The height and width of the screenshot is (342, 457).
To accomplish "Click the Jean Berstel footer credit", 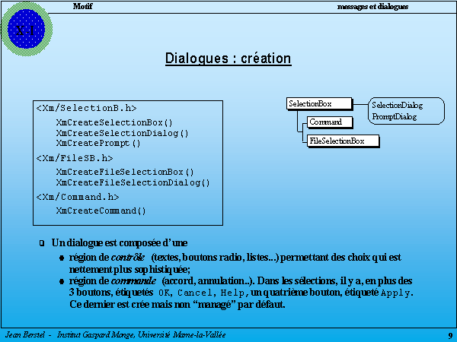I will tap(116, 335).
